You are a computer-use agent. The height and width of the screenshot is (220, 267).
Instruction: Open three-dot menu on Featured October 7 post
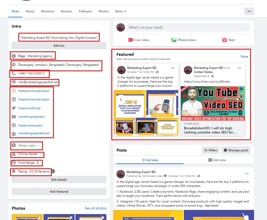tap(173, 68)
